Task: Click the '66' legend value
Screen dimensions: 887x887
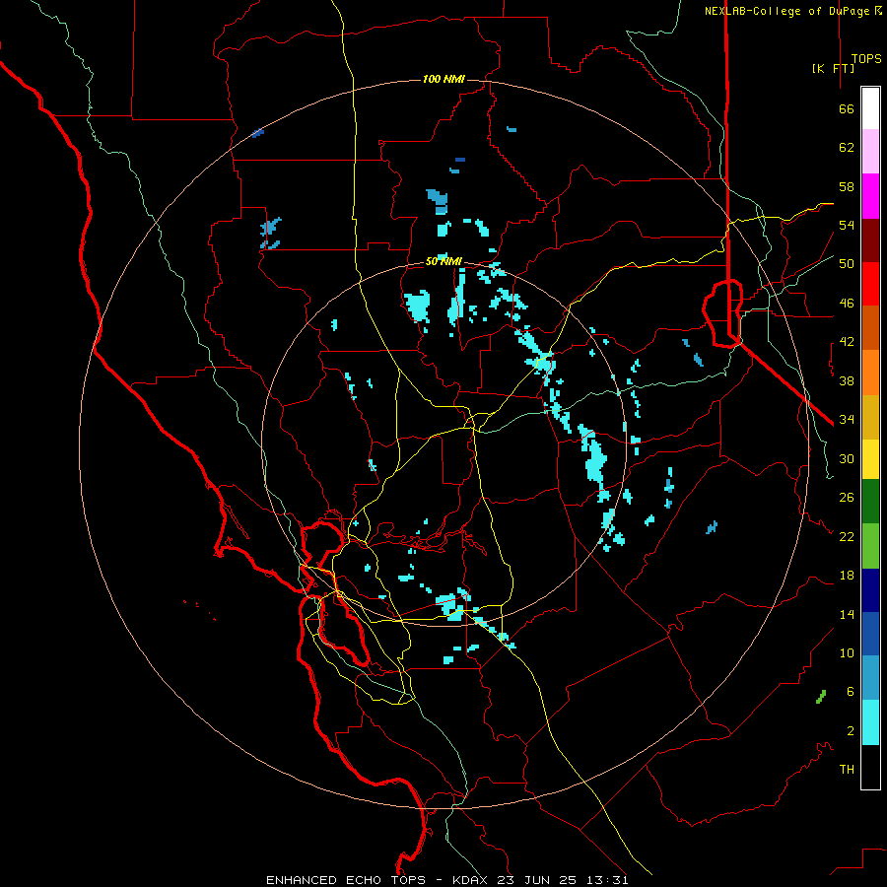Action: [847, 109]
